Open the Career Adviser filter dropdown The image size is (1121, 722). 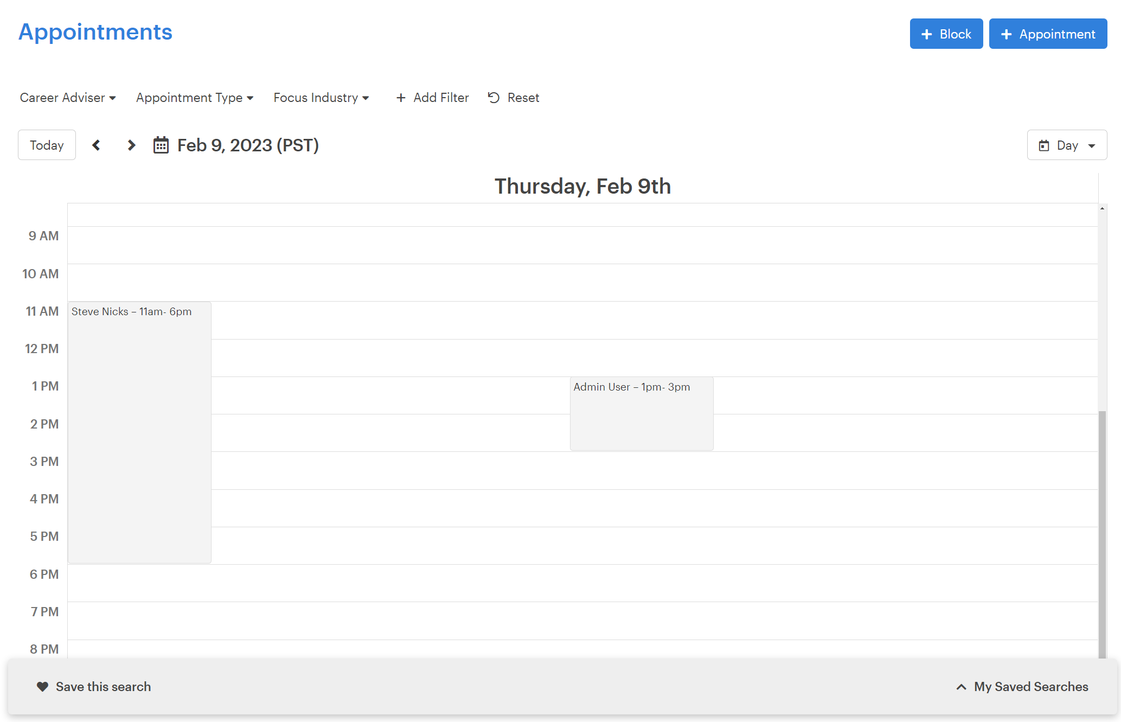[68, 98]
